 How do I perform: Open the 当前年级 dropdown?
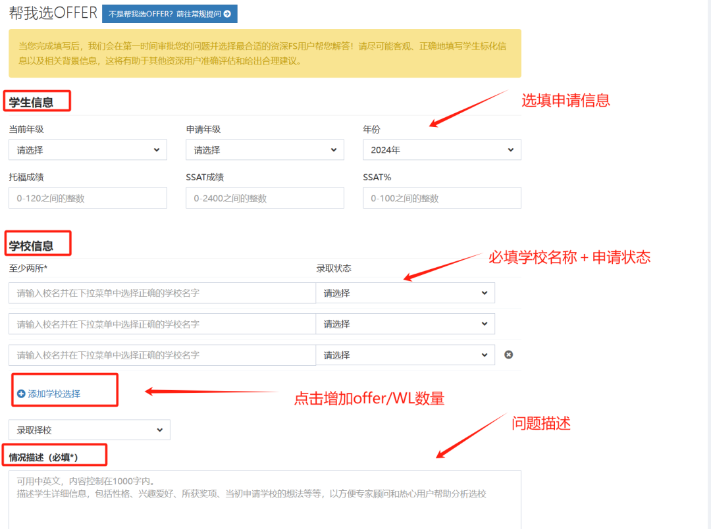(88, 150)
